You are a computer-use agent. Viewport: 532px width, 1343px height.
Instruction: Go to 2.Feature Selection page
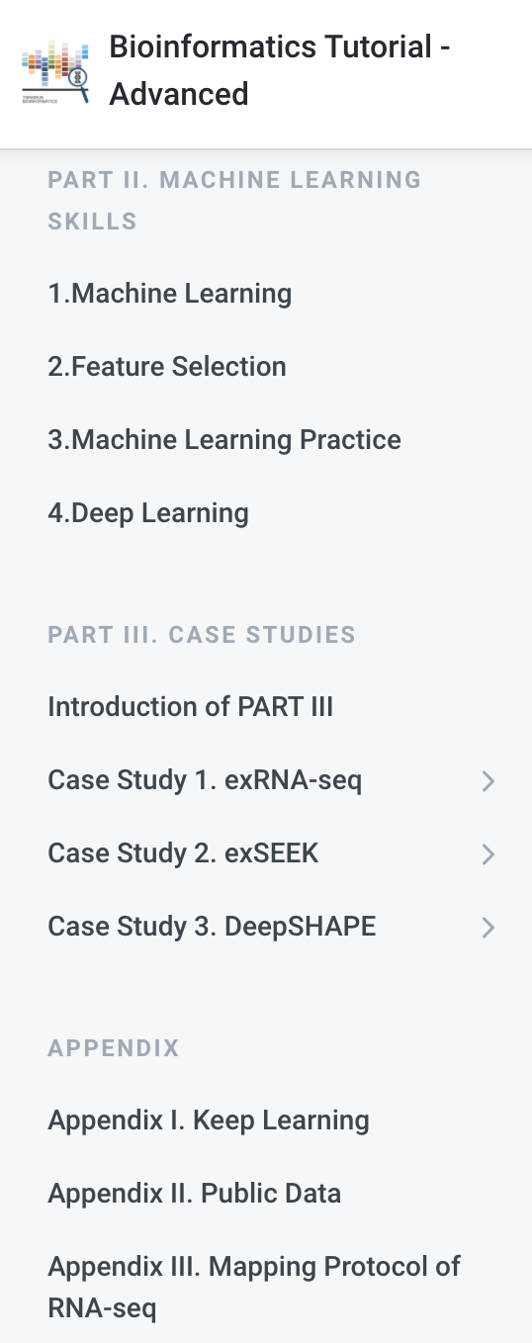(x=167, y=367)
